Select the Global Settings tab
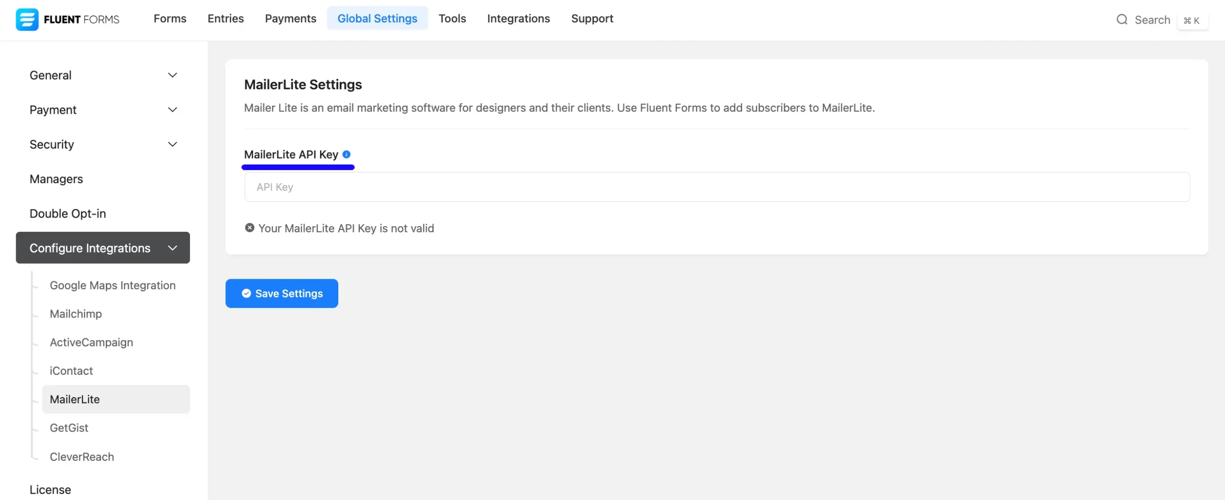This screenshot has width=1225, height=500. pyautogui.click(x=378, y=19)
